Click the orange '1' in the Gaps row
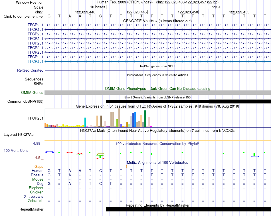 (x=126, y=167)
